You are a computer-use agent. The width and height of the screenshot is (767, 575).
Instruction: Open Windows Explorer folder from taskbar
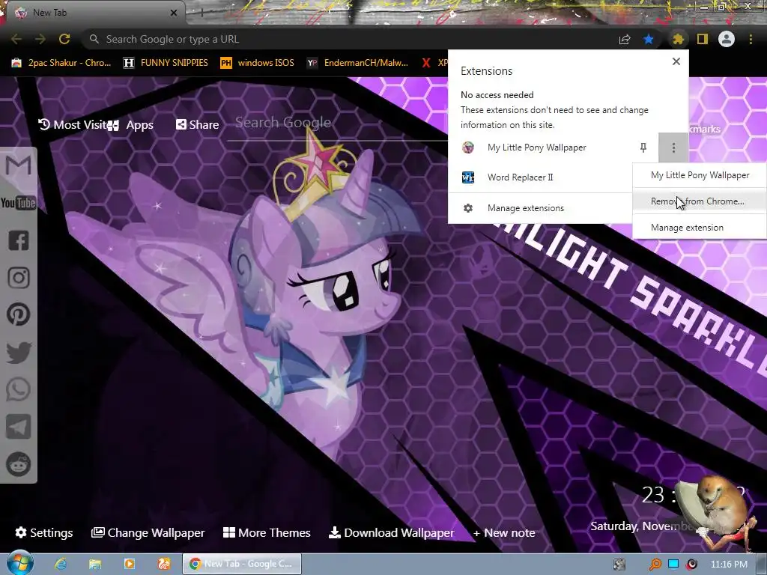pyautogui.click(x=95, y=564)
